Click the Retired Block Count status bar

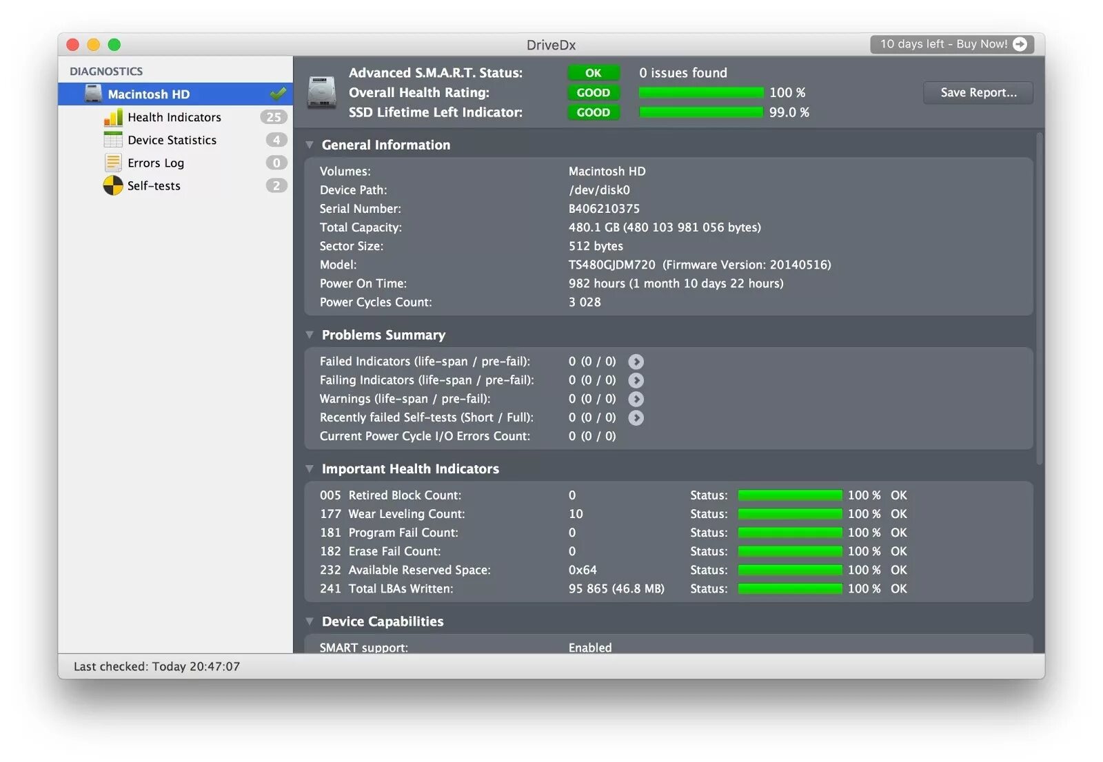[790, 495]
